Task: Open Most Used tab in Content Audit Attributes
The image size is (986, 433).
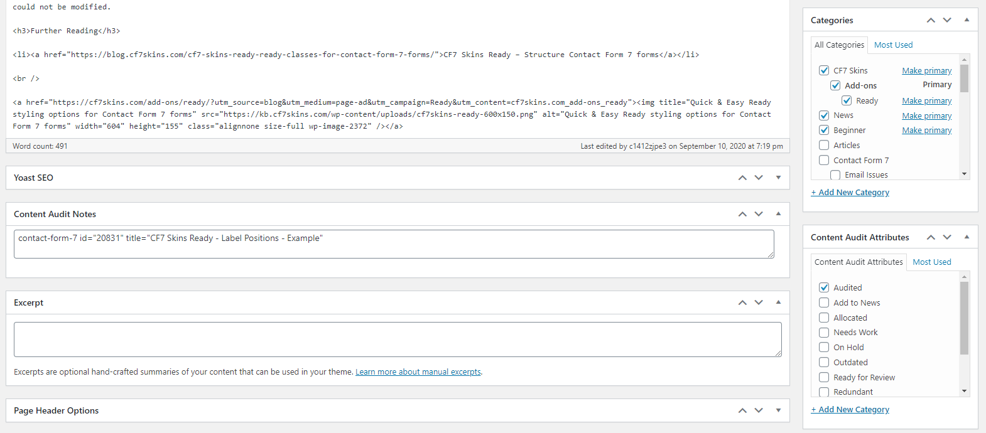Action: point(931,262)
